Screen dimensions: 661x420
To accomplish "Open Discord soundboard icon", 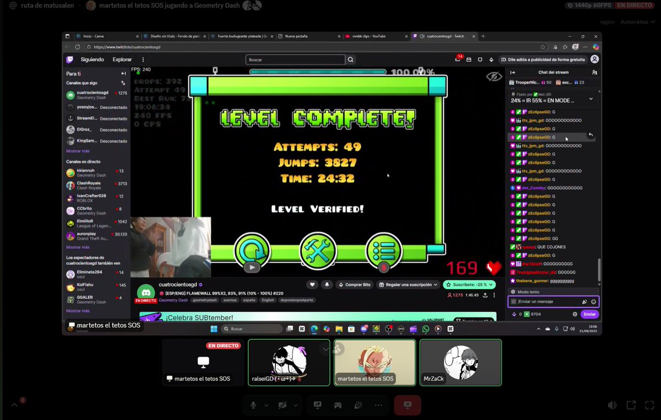I will pyautogui.click(x=358, y=405).
